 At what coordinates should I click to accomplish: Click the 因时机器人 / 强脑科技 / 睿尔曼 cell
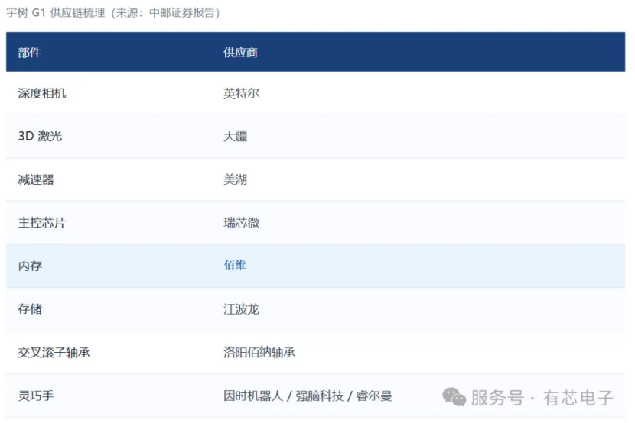click(x=308, y=396)
